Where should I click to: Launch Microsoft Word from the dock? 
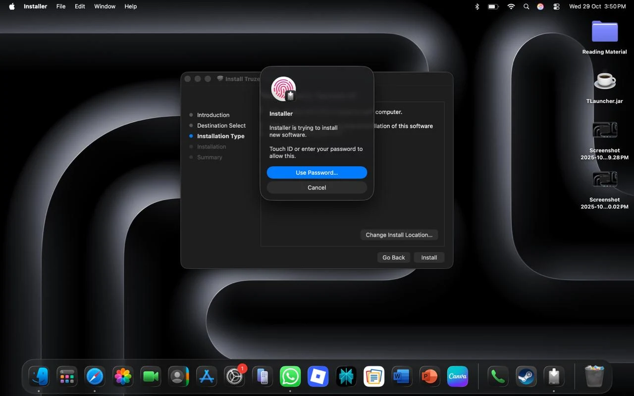(401, 377)
